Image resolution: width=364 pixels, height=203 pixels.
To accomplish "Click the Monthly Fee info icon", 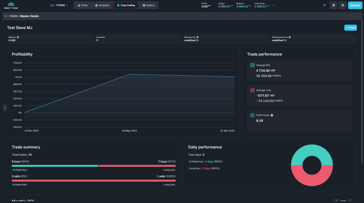I will [x=198, y=37].
